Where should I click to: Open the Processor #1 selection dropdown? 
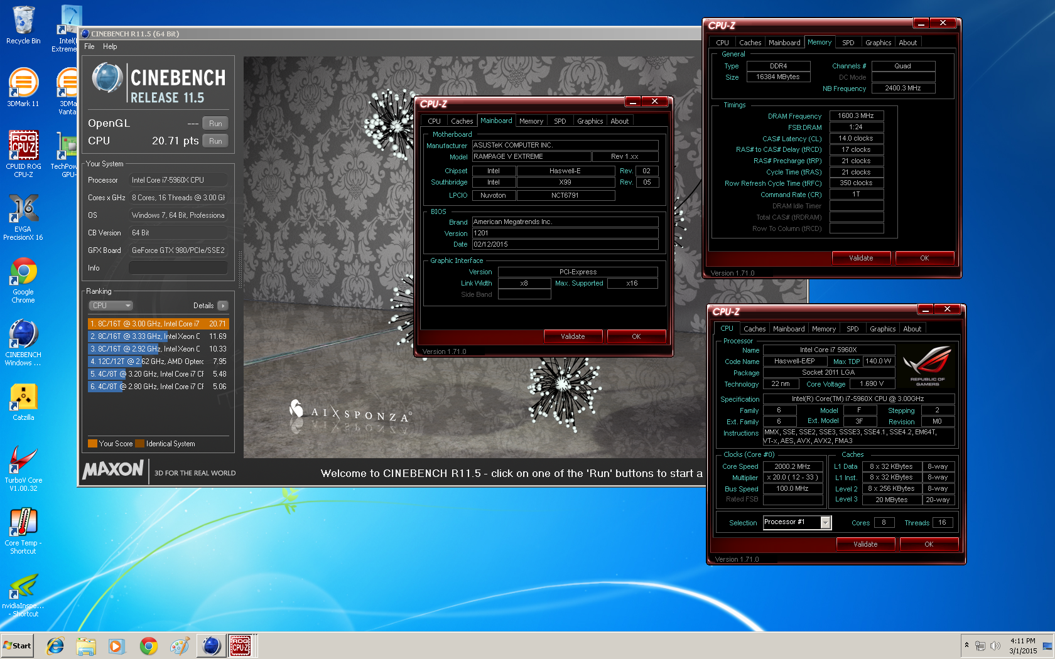point(797,522)
